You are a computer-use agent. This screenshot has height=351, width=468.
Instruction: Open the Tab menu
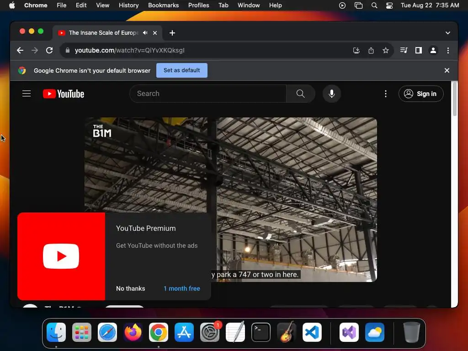point(223,5)
